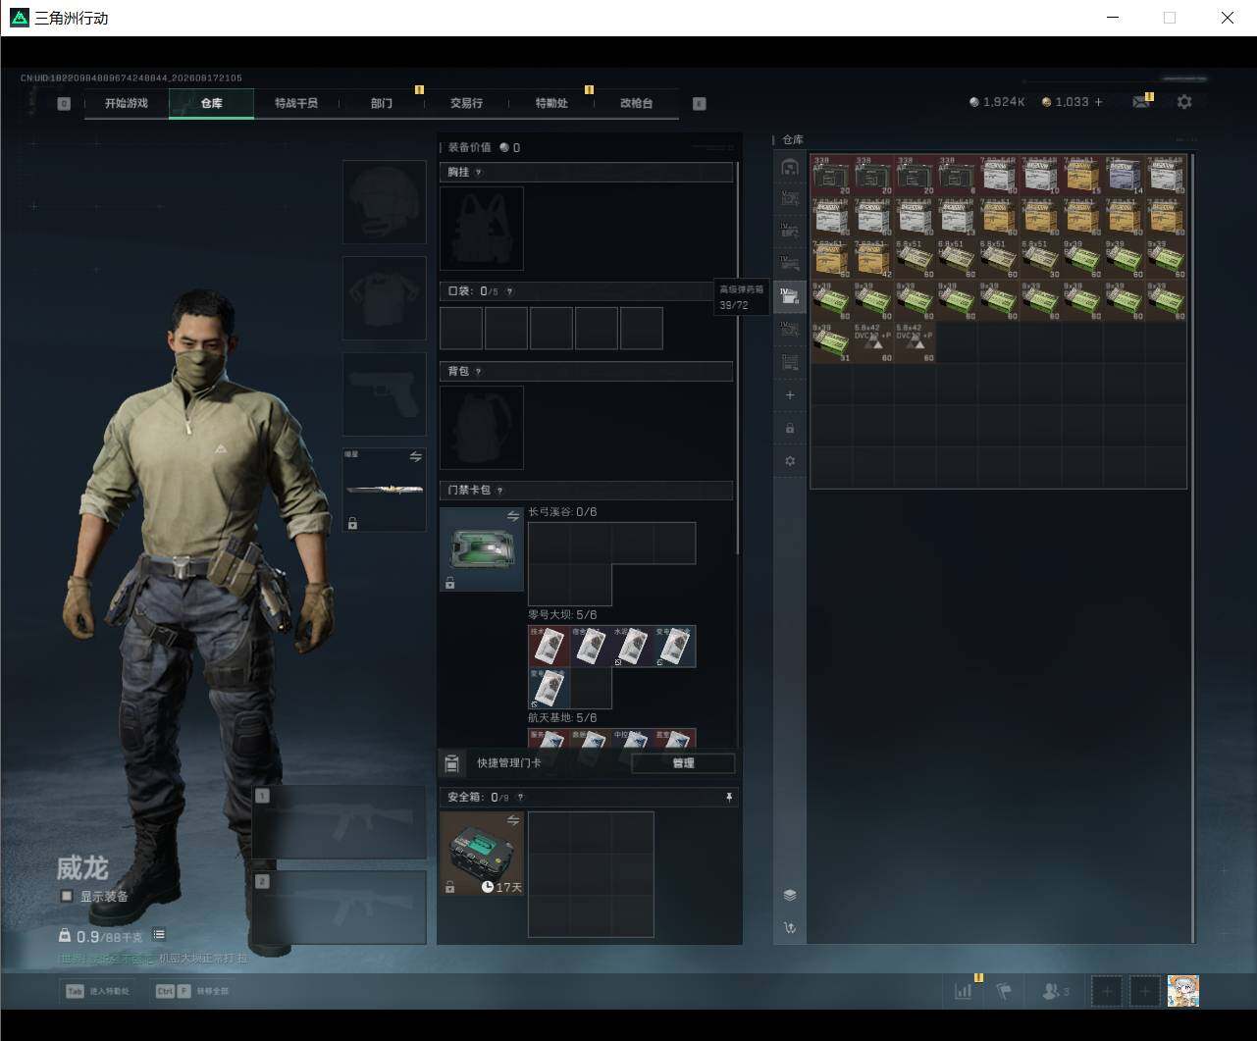The image size is (1257, 1041).
Task: Click the second squad invite plus slot
Action: (x=1145, y=991)
